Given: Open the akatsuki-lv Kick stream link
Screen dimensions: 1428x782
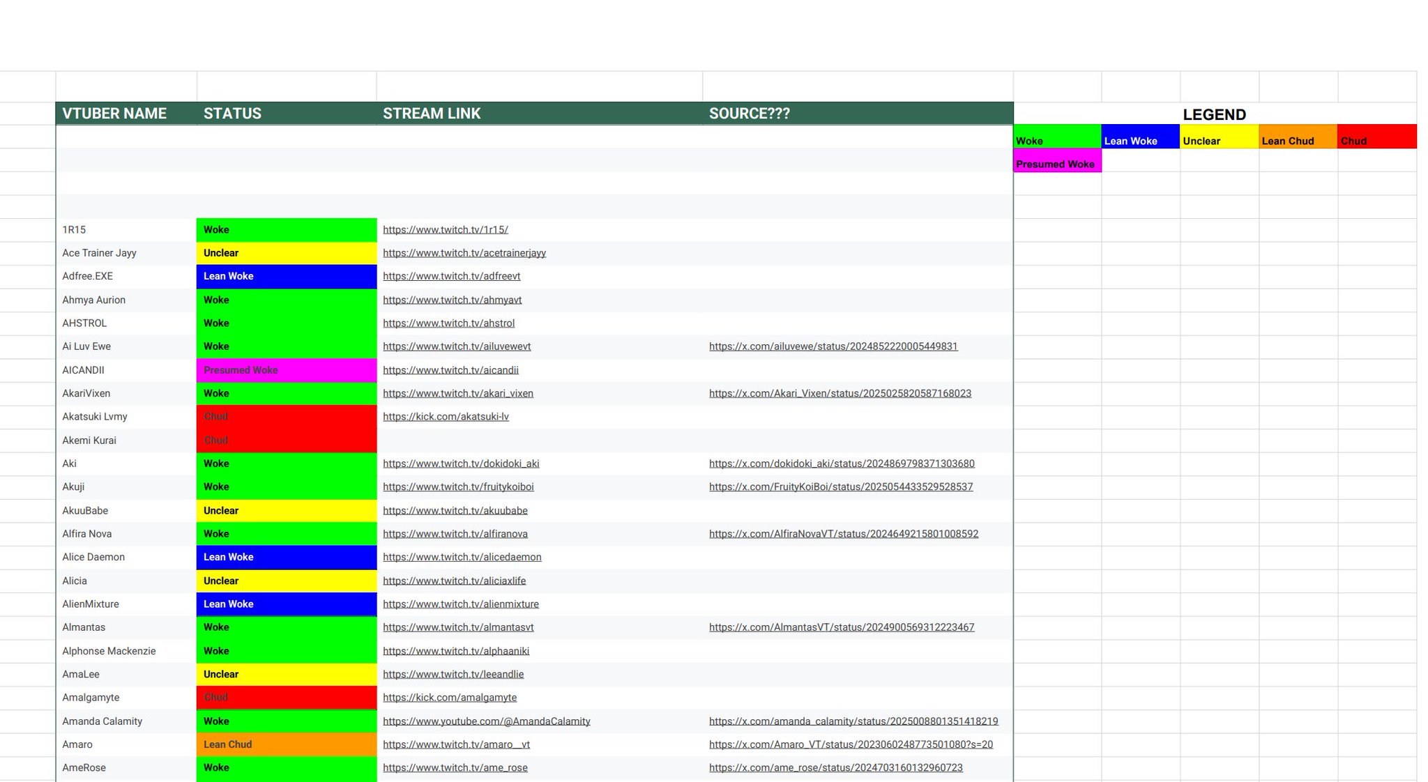Looking at the screenshot, I should [446, 417].
